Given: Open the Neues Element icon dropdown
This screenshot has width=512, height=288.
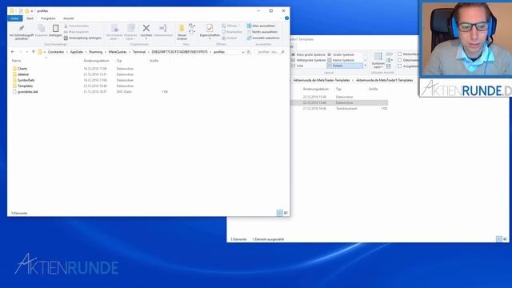Looking at the screenshot, I should click(x=192, y=26).
